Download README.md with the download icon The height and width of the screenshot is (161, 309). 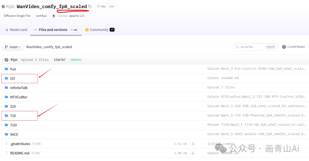193,153
